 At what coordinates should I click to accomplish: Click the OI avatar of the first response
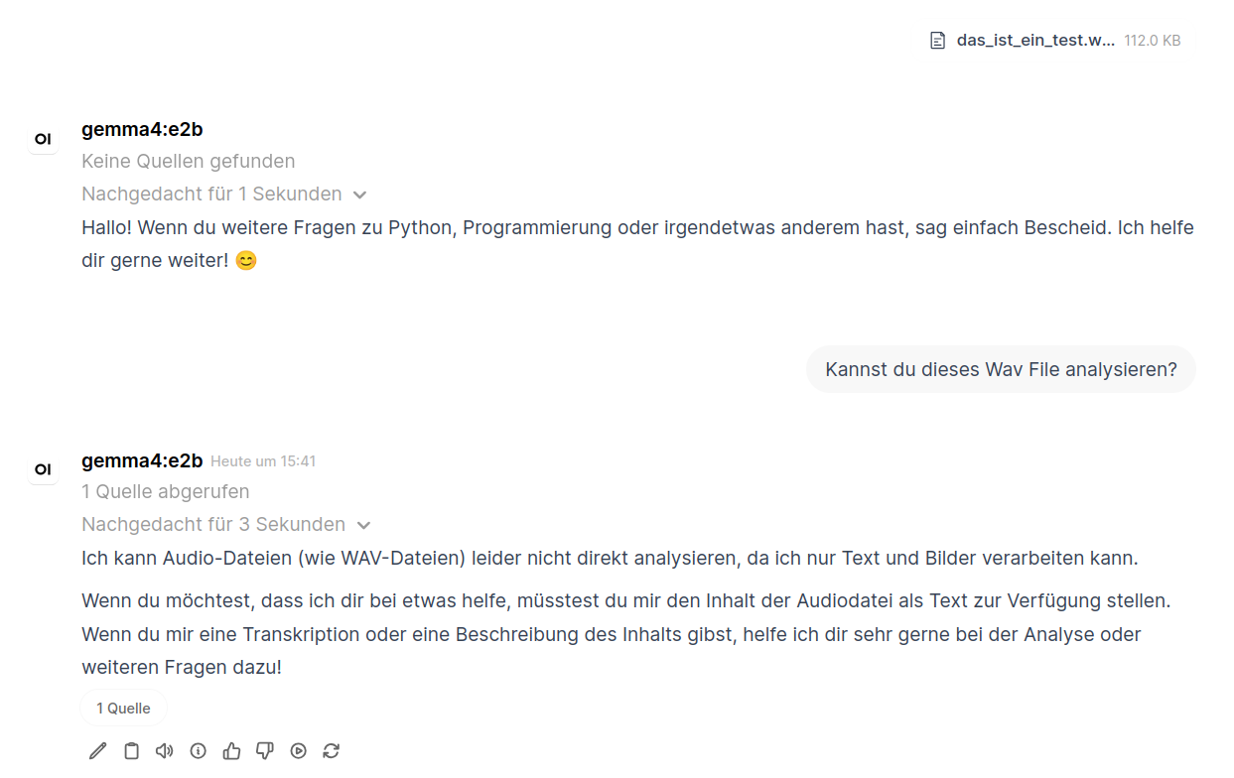43,140
